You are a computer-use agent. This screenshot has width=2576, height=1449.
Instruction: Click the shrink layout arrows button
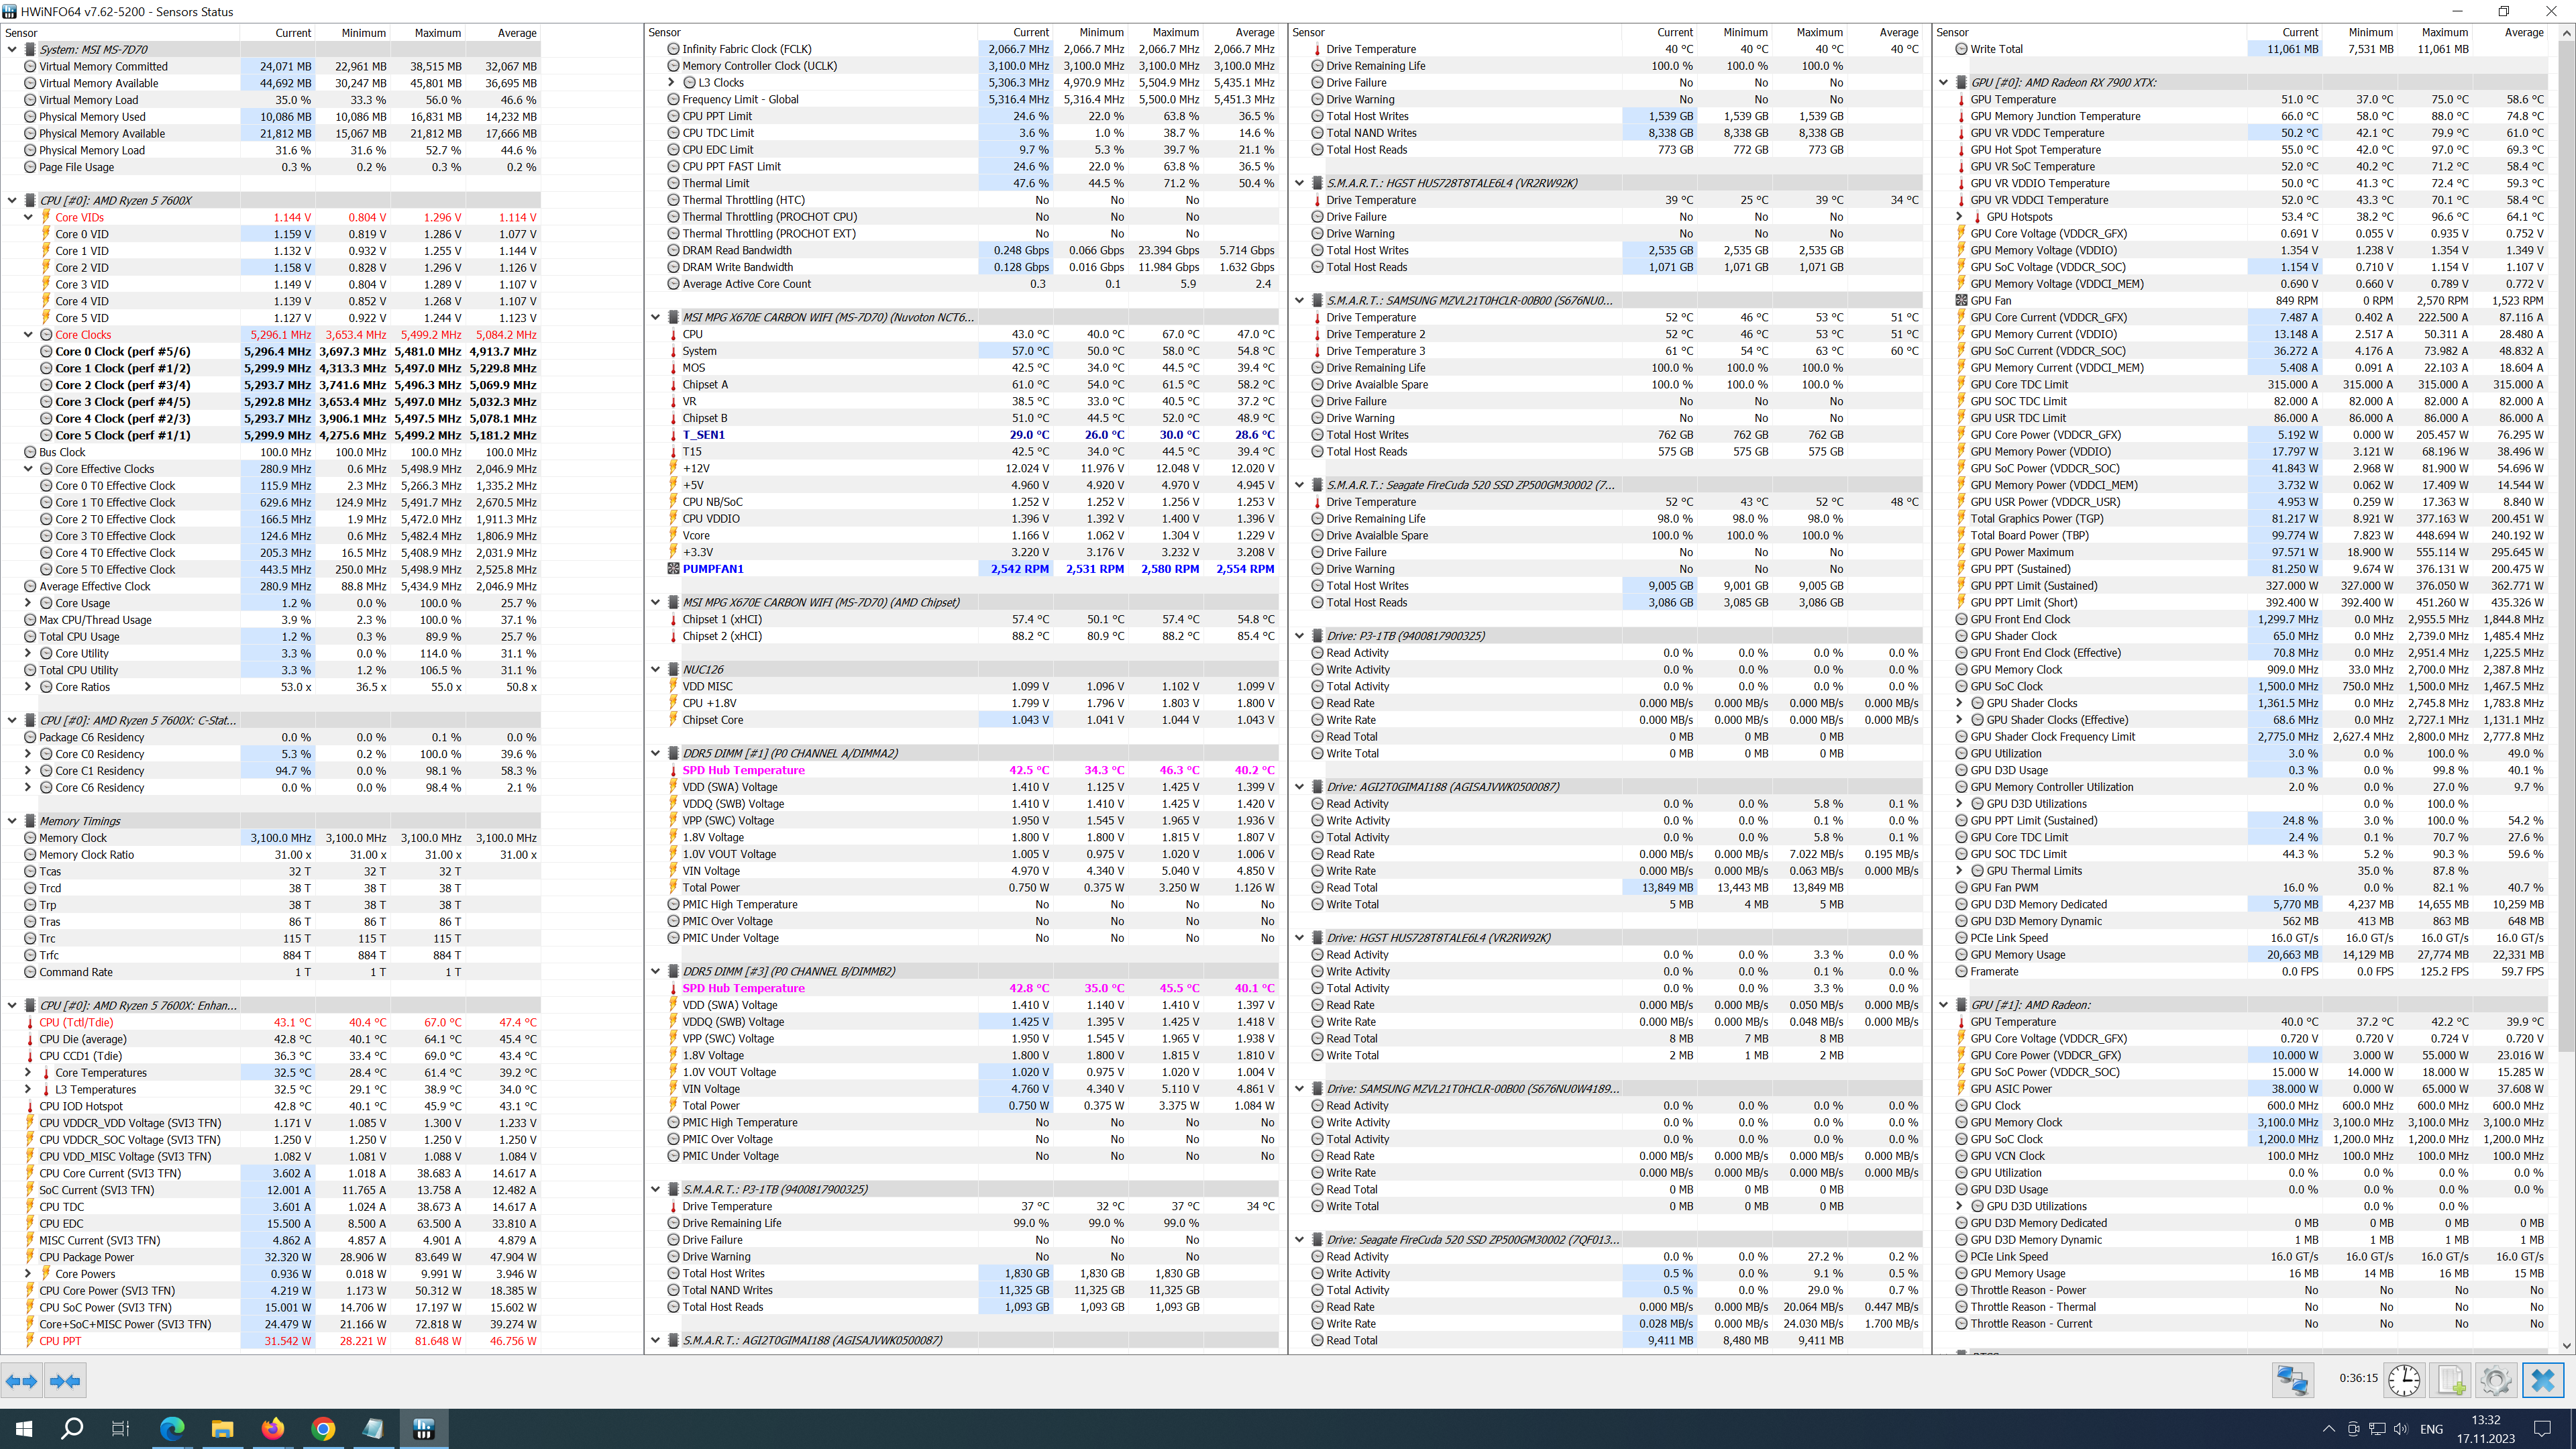(x=65, y=1381)
